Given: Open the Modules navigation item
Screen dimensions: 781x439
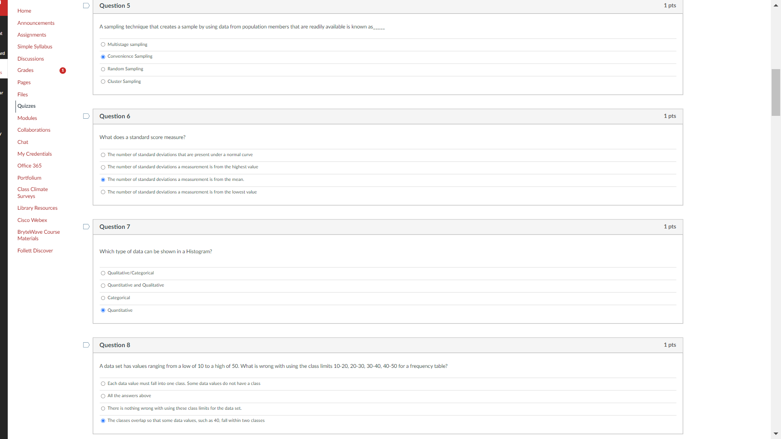Looking at the screenshot, I should [27, 118].
